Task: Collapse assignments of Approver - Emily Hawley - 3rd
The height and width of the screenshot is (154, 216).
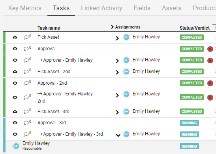Action: 118,135
